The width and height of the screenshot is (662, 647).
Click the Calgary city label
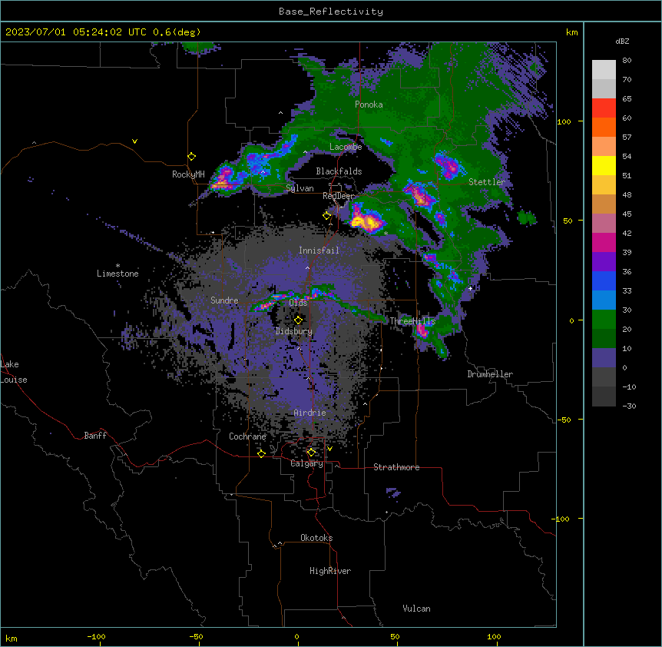pyautogui.click(x=307, y=463)
